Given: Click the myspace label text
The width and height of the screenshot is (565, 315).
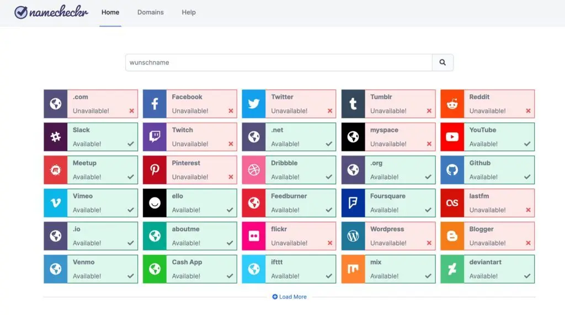Looking at the screenshot, I should point(384,130).
